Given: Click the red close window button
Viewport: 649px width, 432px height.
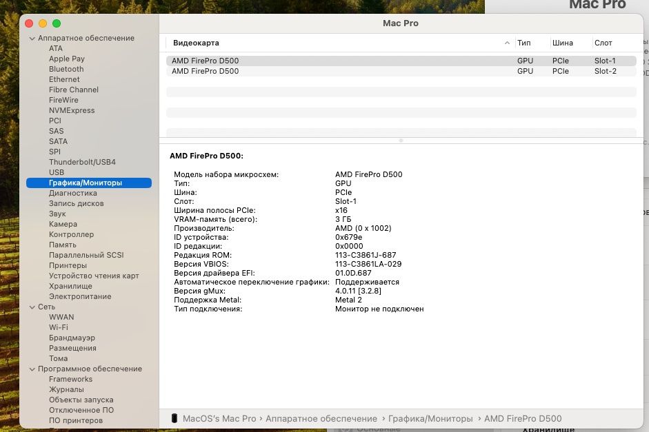Looking at the screenshot, I should 29,23.
